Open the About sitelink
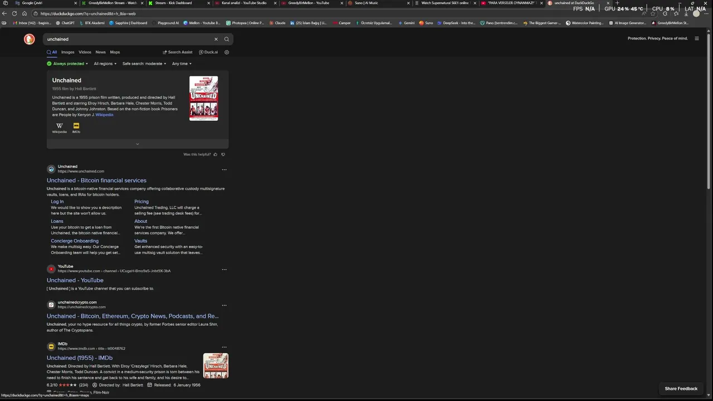 pos(140,221)
